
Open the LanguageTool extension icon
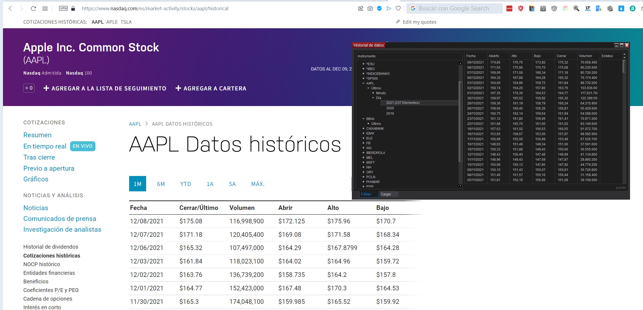tap(588, 9)
